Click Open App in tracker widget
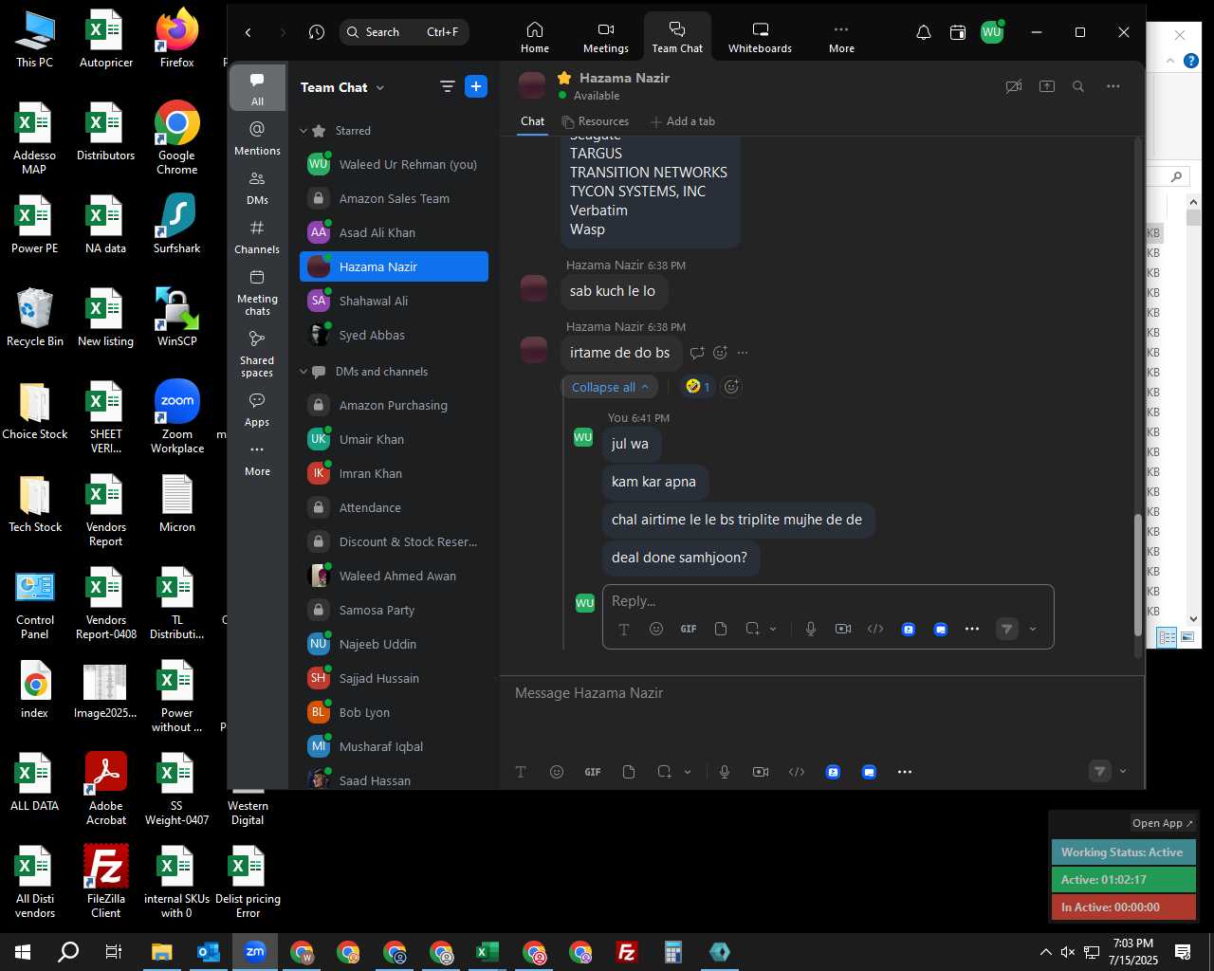This screenshot has width=1214, height=971. [1163, 823]
